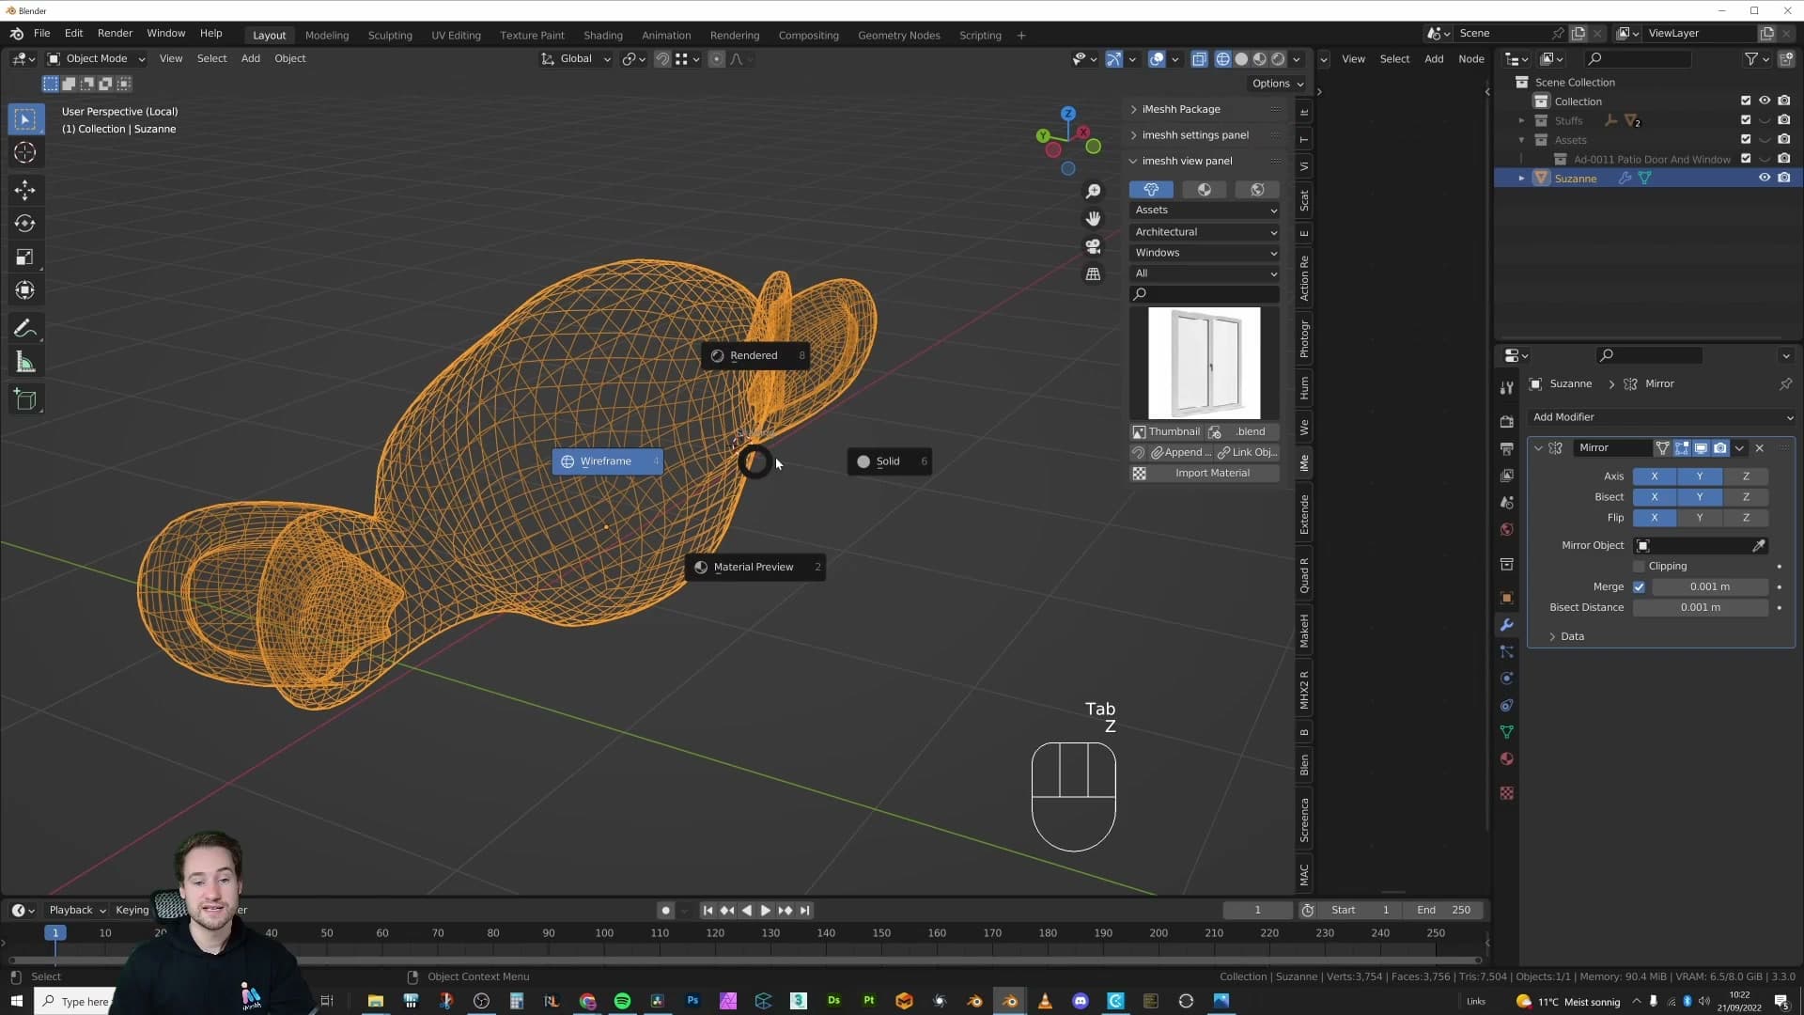Toggle Collection exclude checkbox in outliner
Viewport: 1804px width, 1015px height.
tap(1746, 101)
